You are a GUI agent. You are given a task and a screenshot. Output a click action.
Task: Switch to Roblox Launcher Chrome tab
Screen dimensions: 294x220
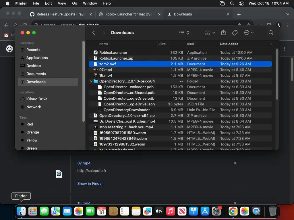pos(129,14)
